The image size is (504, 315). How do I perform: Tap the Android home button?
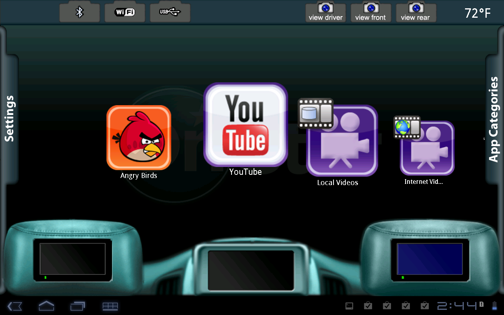click(46, 306)
